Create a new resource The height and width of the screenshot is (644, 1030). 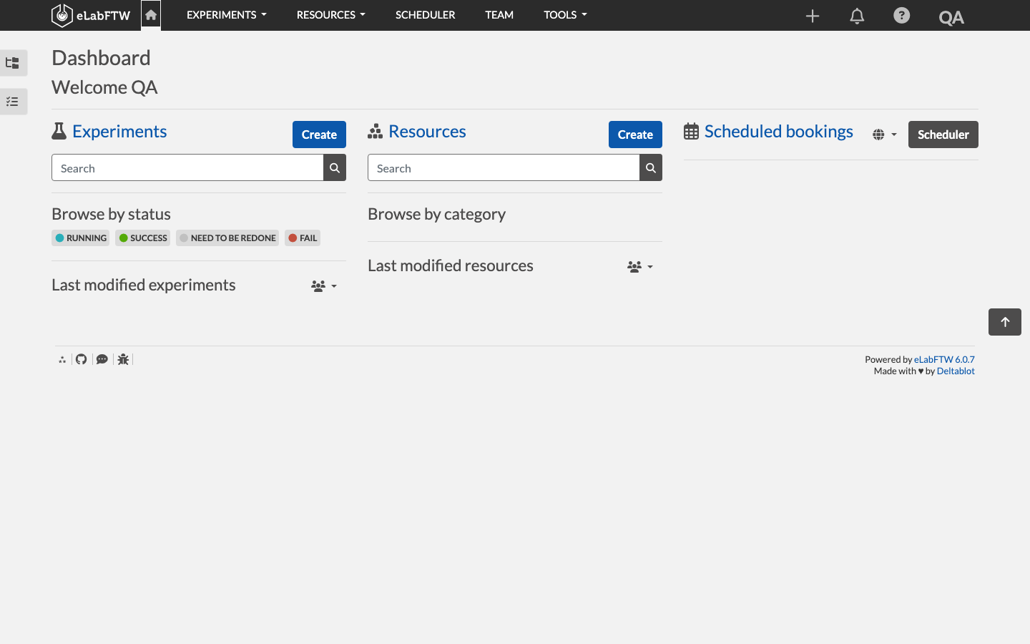635,135
